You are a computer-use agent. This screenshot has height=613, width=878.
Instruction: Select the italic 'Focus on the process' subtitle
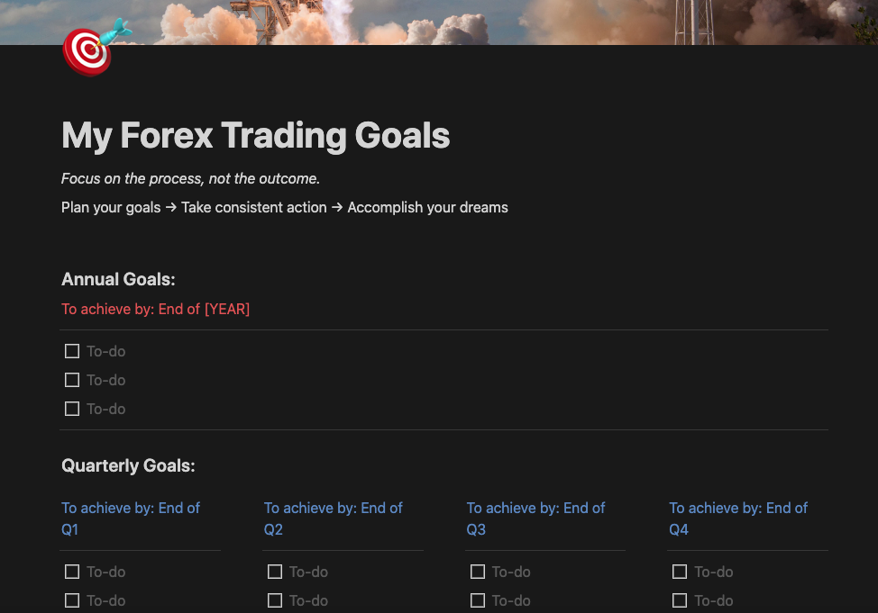190,178
